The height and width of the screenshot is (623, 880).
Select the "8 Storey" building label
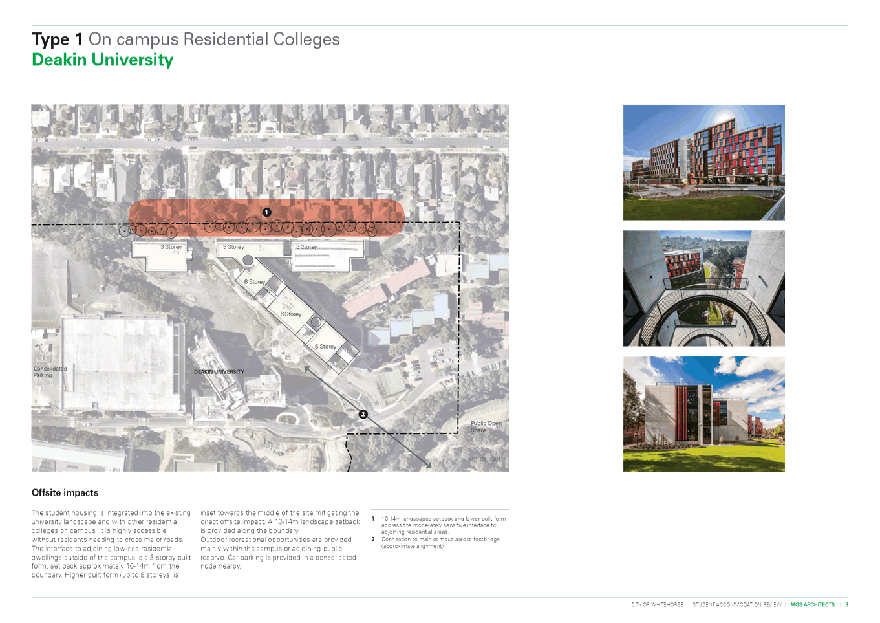tap(291, 314)
